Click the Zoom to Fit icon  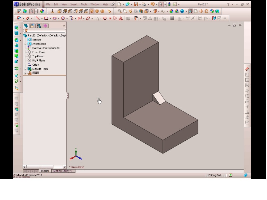[119, 11]
